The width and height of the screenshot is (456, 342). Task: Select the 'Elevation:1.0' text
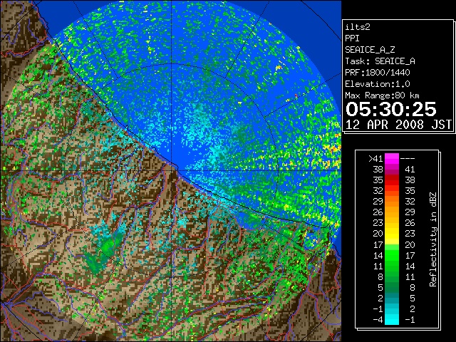point(378,84)
